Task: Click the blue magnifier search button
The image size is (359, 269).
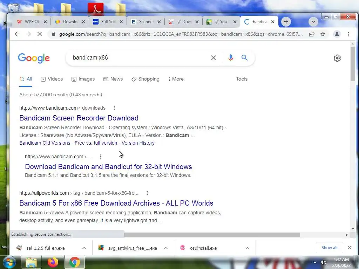Action: click(x=244, y=58)
